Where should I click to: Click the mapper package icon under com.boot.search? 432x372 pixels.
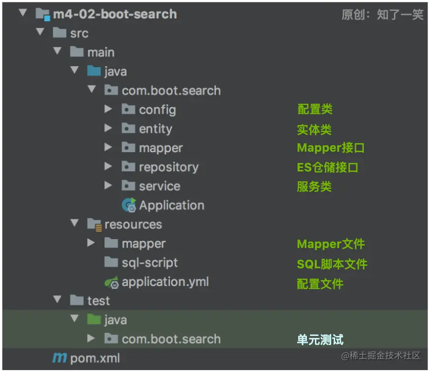[x=129, y=147]
